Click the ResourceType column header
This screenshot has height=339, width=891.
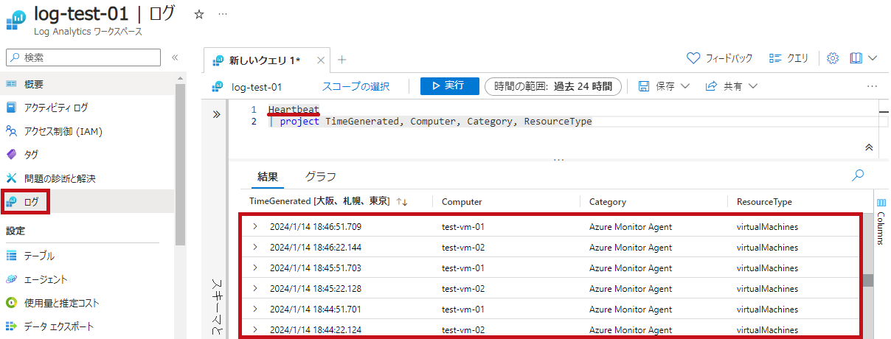click(764, 201)
